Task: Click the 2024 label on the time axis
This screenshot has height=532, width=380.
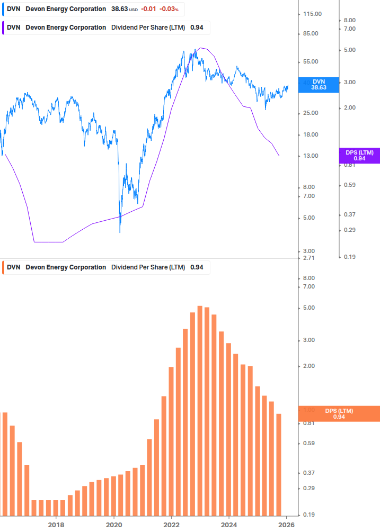Action: (x=228, y=525)
